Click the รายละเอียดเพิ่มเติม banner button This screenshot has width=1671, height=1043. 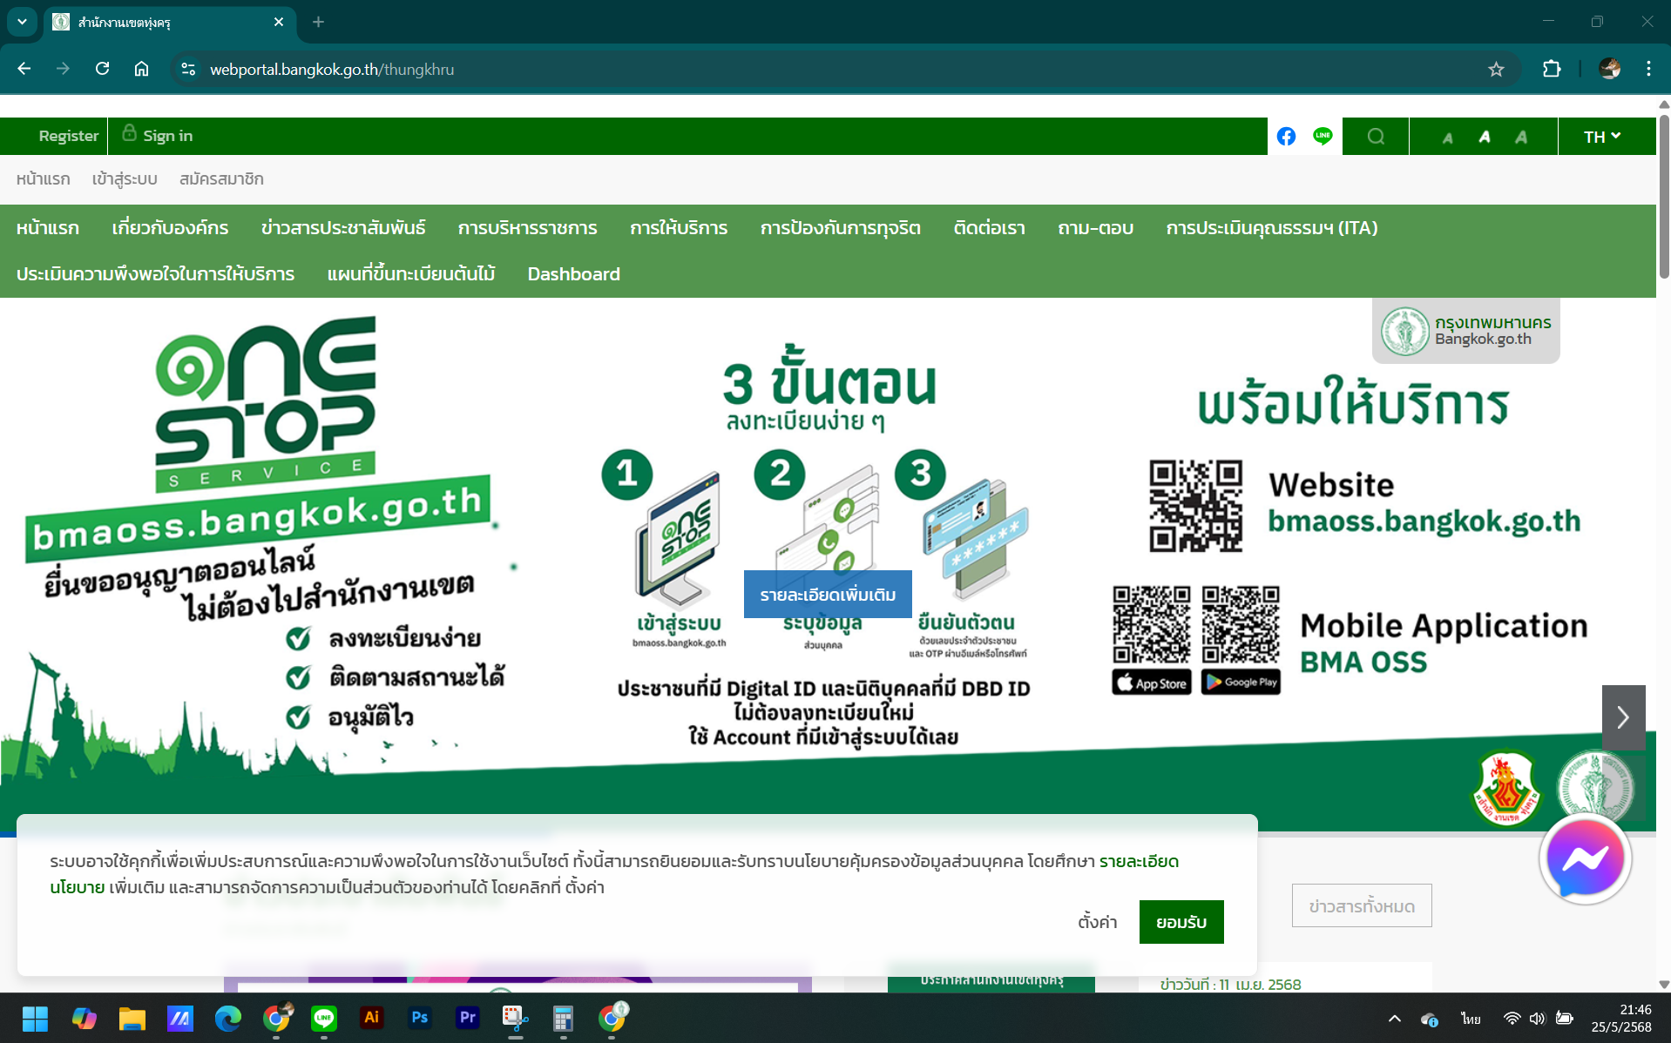828,595
